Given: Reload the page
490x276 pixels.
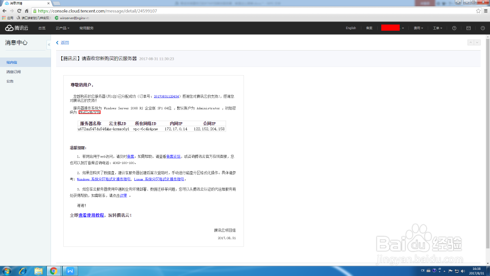Looking at the screenshot, I should coord(19,11).
